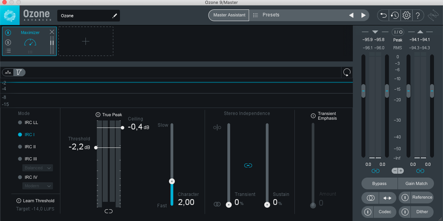Swap channels with the double arrow icon
This screenshot has width=443, height=221.
(387, 198)
